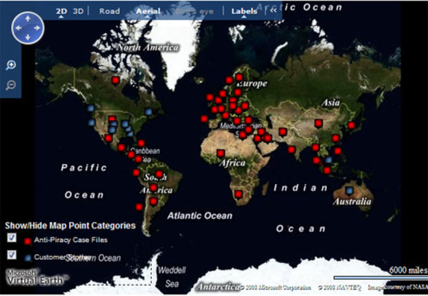
Task: Click the blue Customer Stories legend square
Action: [x=28, y=258]
